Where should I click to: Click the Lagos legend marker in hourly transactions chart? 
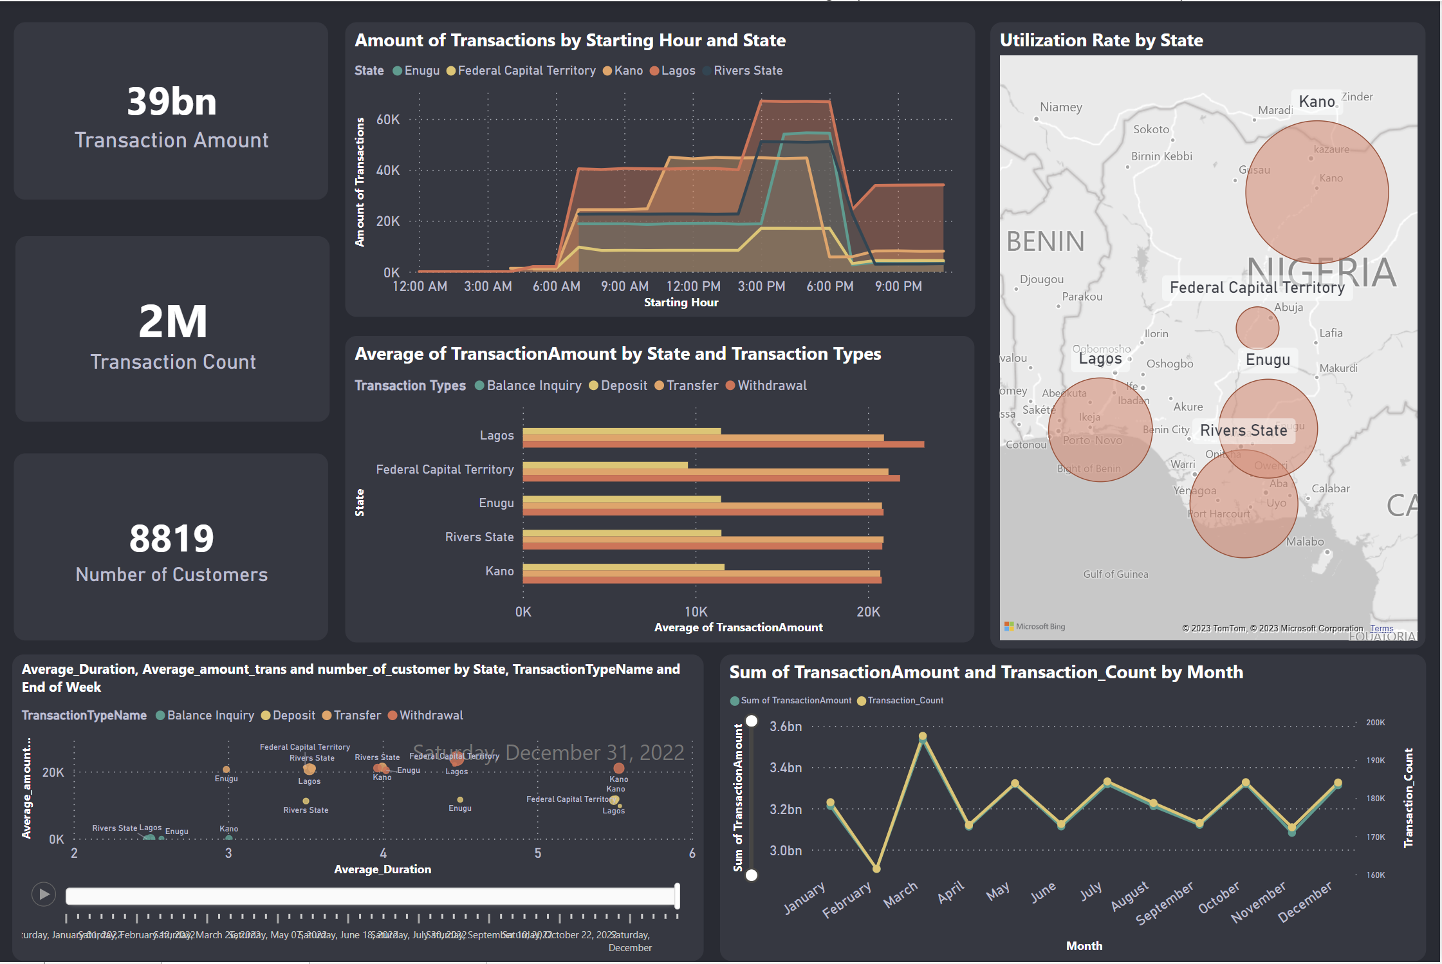pyautogui.click(x=654, y=71)
